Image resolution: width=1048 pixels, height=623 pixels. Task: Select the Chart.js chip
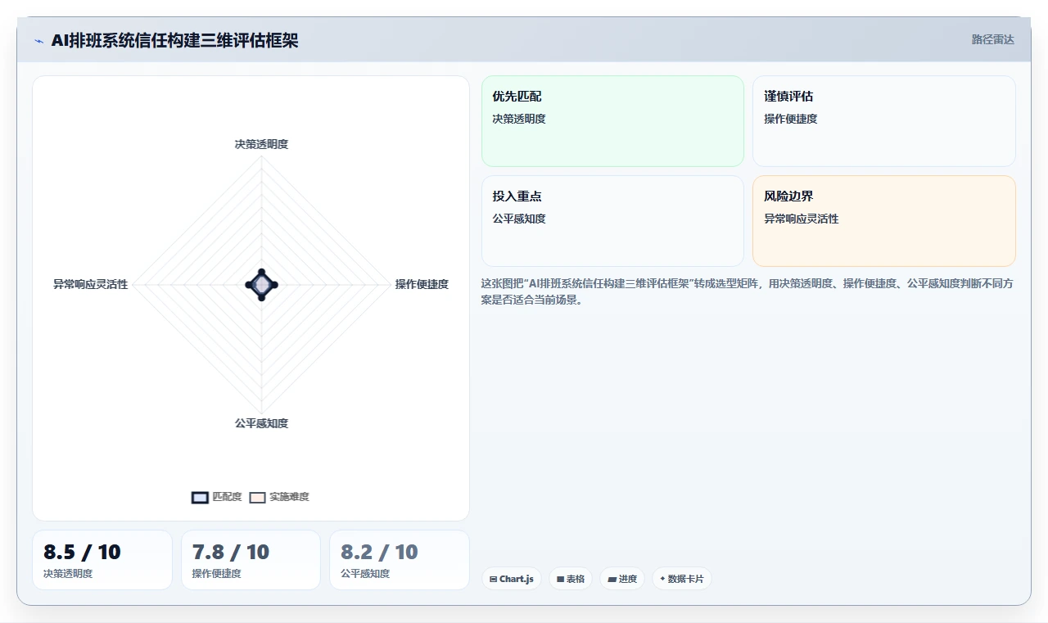(x=512, y=579)
